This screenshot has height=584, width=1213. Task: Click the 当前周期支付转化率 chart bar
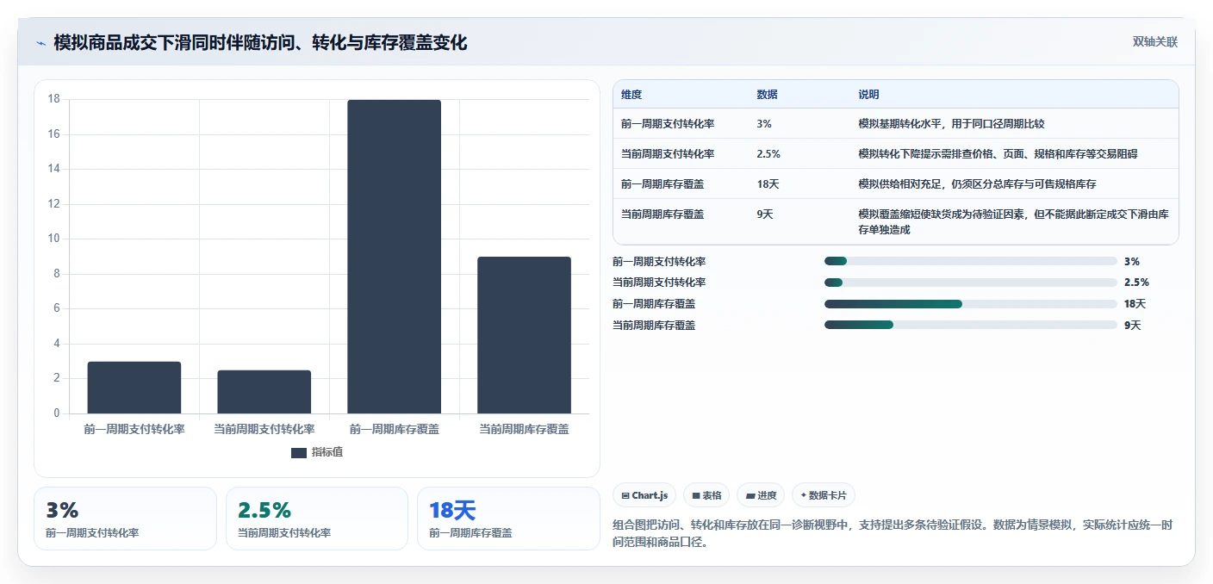pyautogui.click(x=264, y=392)
